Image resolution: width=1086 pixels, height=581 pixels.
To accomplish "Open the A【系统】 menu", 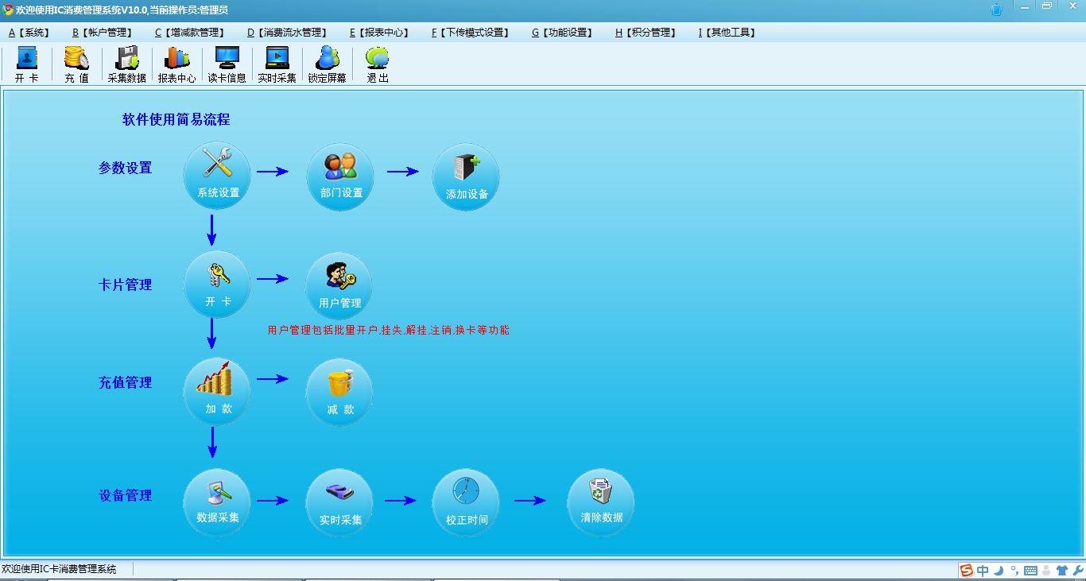I will 29,33.
